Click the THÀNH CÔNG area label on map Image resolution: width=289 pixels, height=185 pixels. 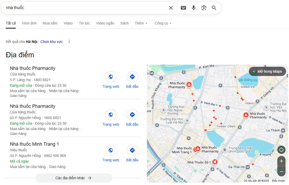click(226, 127)
